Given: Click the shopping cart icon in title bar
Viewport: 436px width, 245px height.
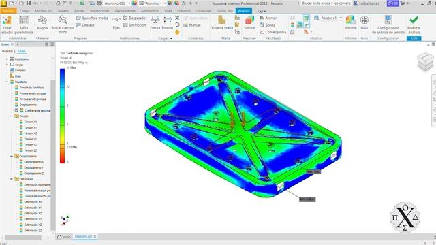Looking at the screenshot, I should pyautogui.click(x=403, y=3).
